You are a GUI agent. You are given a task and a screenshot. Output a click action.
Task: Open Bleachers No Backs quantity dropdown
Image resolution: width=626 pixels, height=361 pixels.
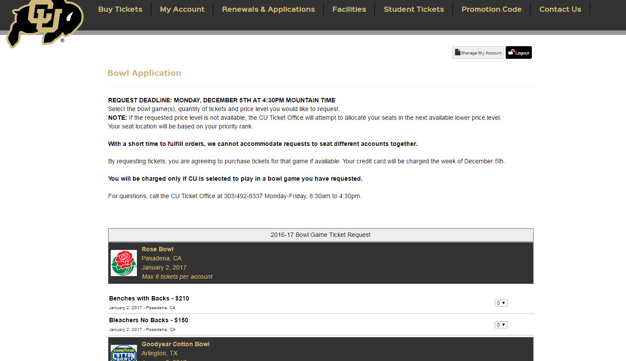pyautogui.click(x=501, y=325)
